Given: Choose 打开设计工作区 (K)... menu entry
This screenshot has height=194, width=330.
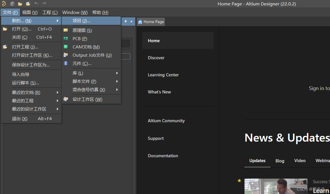Looking at the screenshot, I should tap(31, 55).
